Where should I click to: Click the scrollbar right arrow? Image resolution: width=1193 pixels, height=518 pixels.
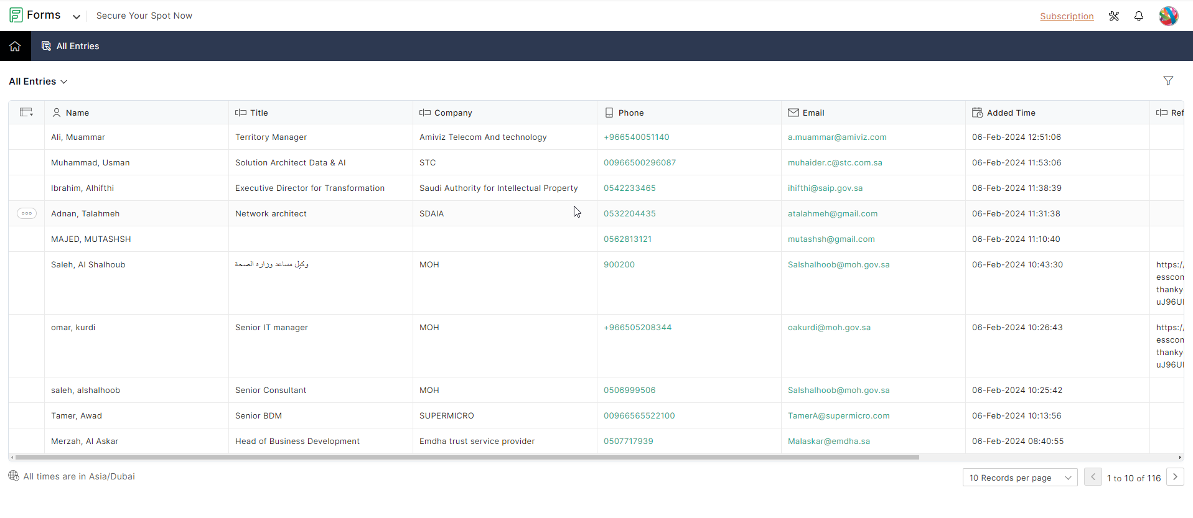pyautogui.click(x=1180, y=457)
